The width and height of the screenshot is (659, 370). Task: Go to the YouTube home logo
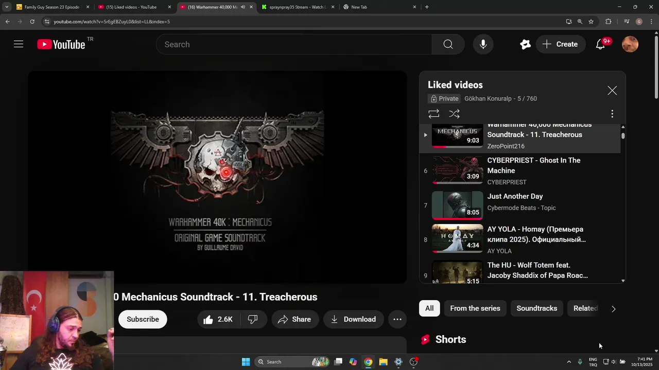(x=61, y=44)
